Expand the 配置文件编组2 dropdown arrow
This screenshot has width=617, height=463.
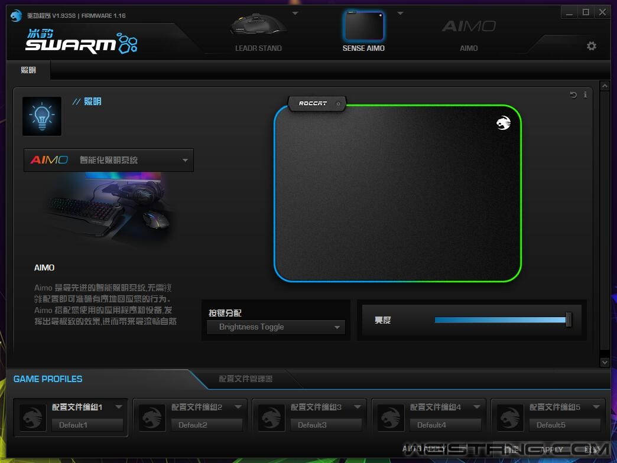coord(238,407)
